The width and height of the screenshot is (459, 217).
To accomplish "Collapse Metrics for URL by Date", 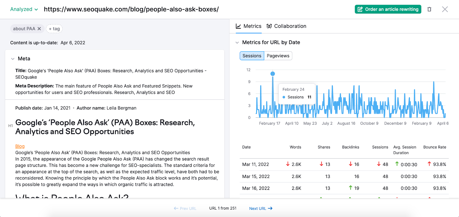I will (237, 42).
